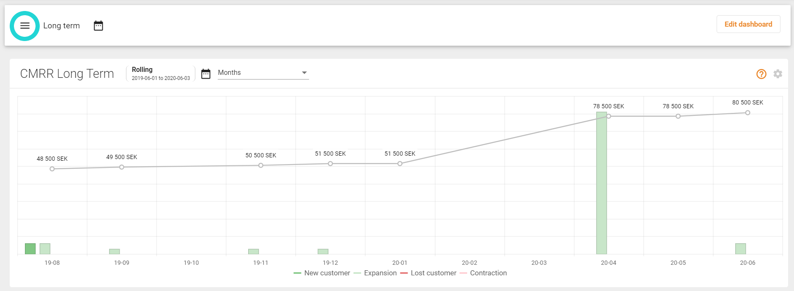This screenshot has width=794, height=291.
Task: Click the Expansion bar for 19-12
Action: (x=323, y=252)
